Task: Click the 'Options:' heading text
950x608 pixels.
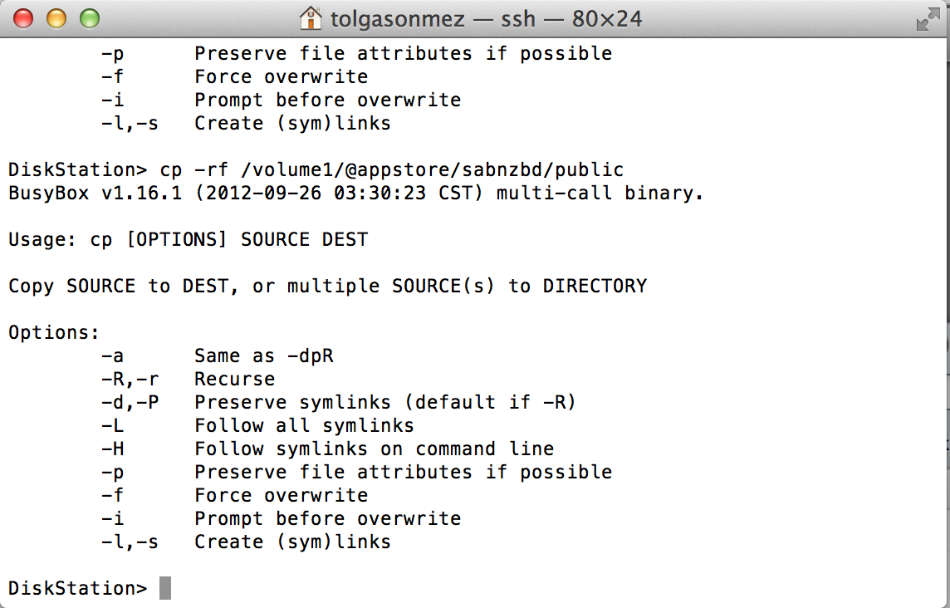Action: 53,332
